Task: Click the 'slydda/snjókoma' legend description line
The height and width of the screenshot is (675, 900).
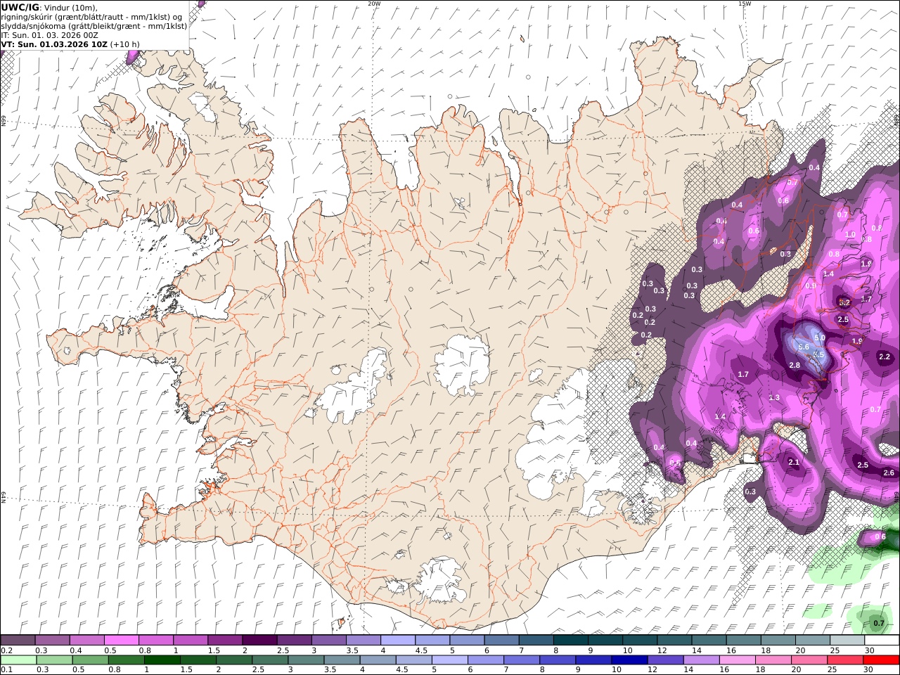Action: coord(94,25)
